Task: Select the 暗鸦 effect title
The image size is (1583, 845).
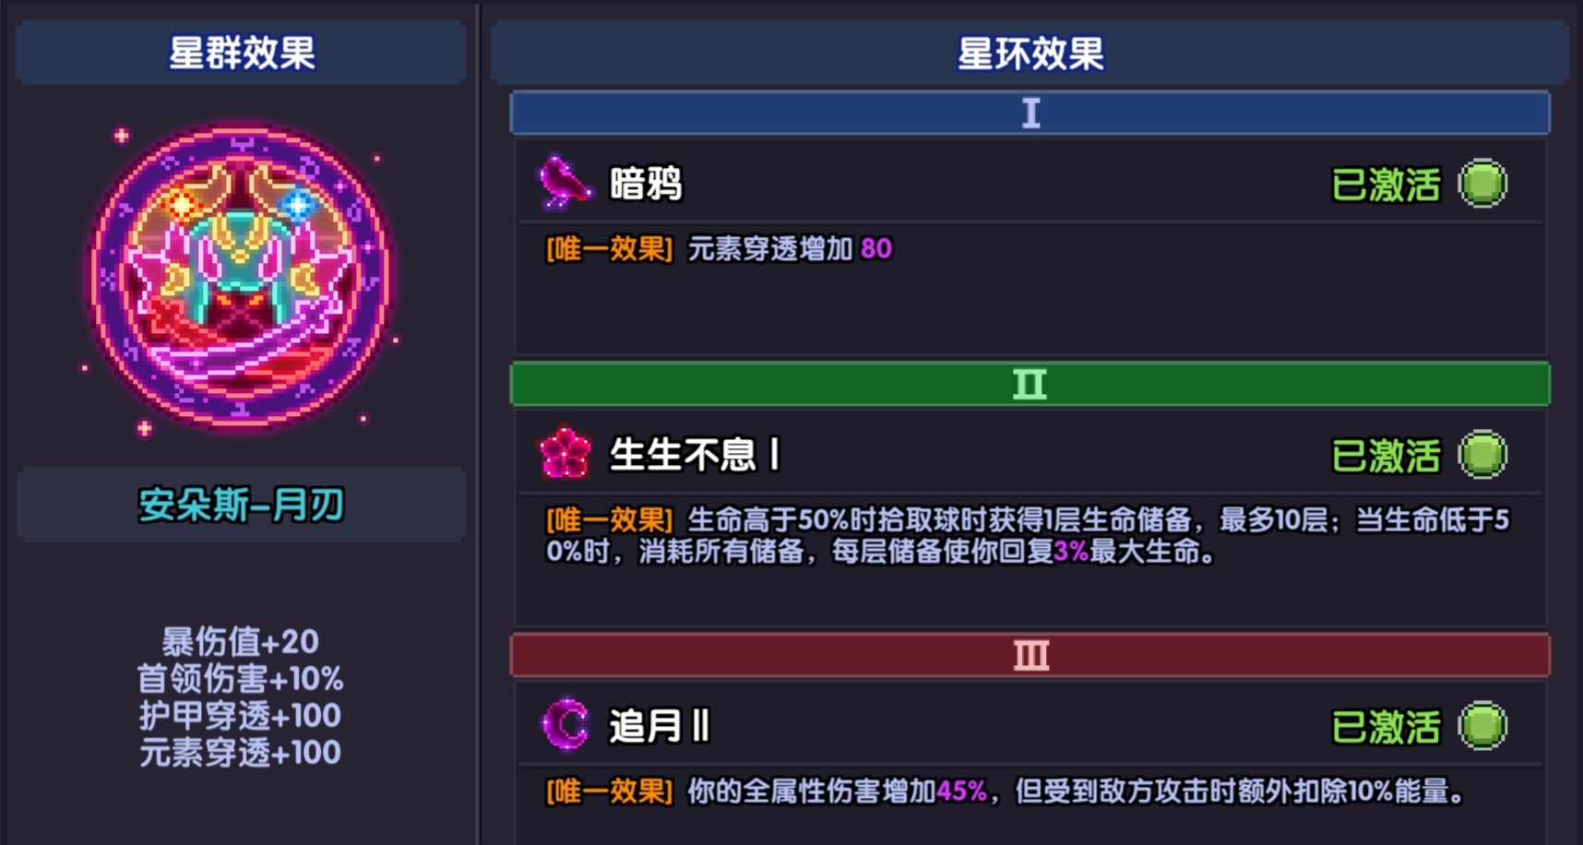Action: [x=646, y=184]
